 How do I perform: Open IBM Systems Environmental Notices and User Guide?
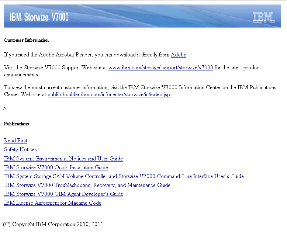(x=63, y=159)
